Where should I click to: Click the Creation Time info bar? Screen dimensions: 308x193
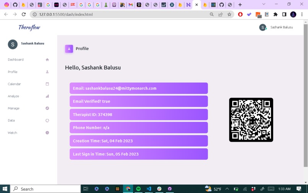(139, 141)
